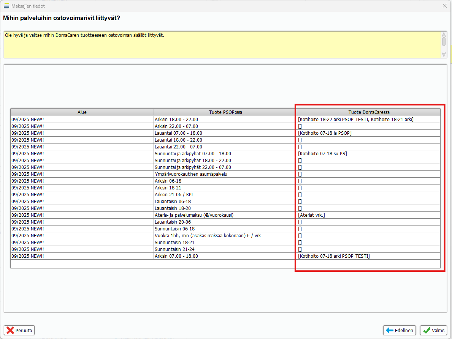This screenshot has width=452, height=339.
Task: Select the DomaCare cell for Lauantaisin 20-06
Action: pos(369,222)
